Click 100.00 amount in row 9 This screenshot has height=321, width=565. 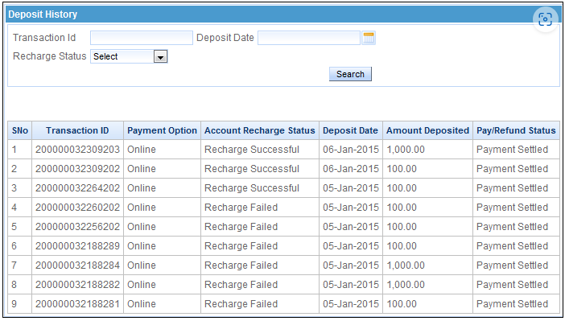click(x=402, y=304)
